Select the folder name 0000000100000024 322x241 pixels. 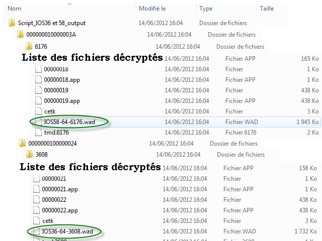(52, 144)
